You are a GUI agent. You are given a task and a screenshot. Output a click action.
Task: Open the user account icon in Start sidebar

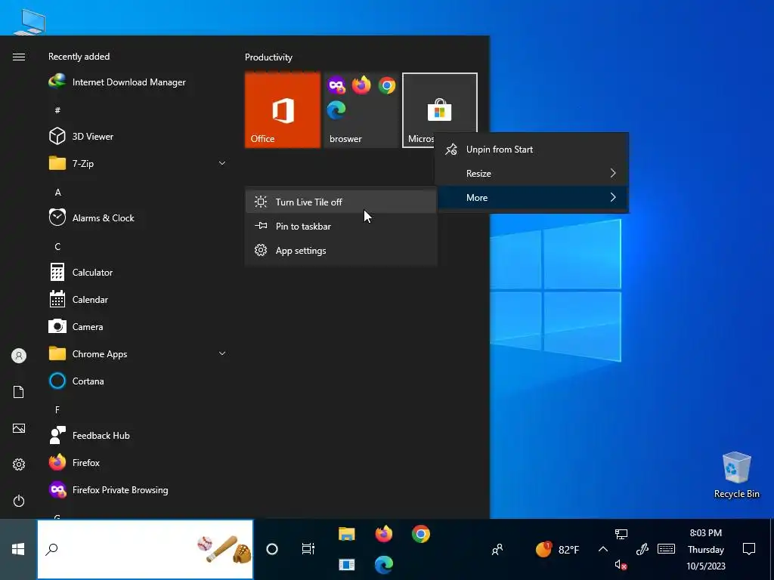(x=19, y=356)
